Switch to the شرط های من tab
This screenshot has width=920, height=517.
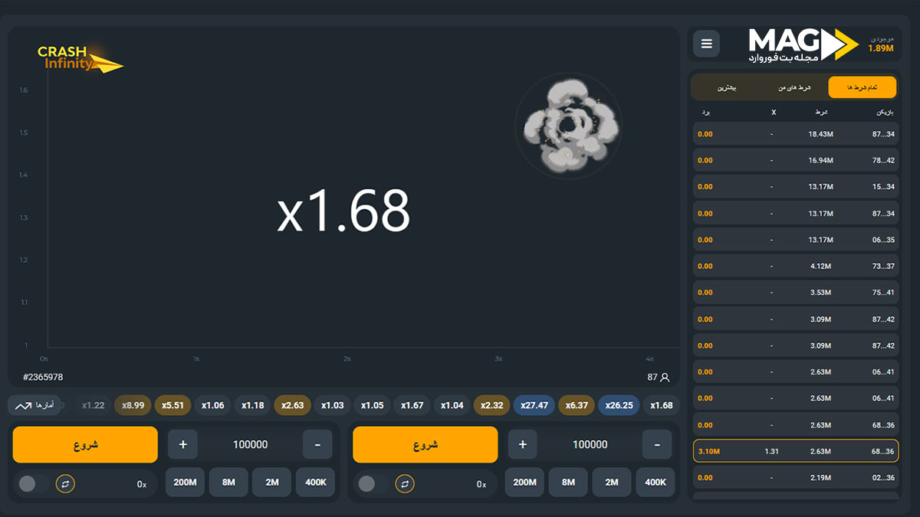tap(793, 87)
